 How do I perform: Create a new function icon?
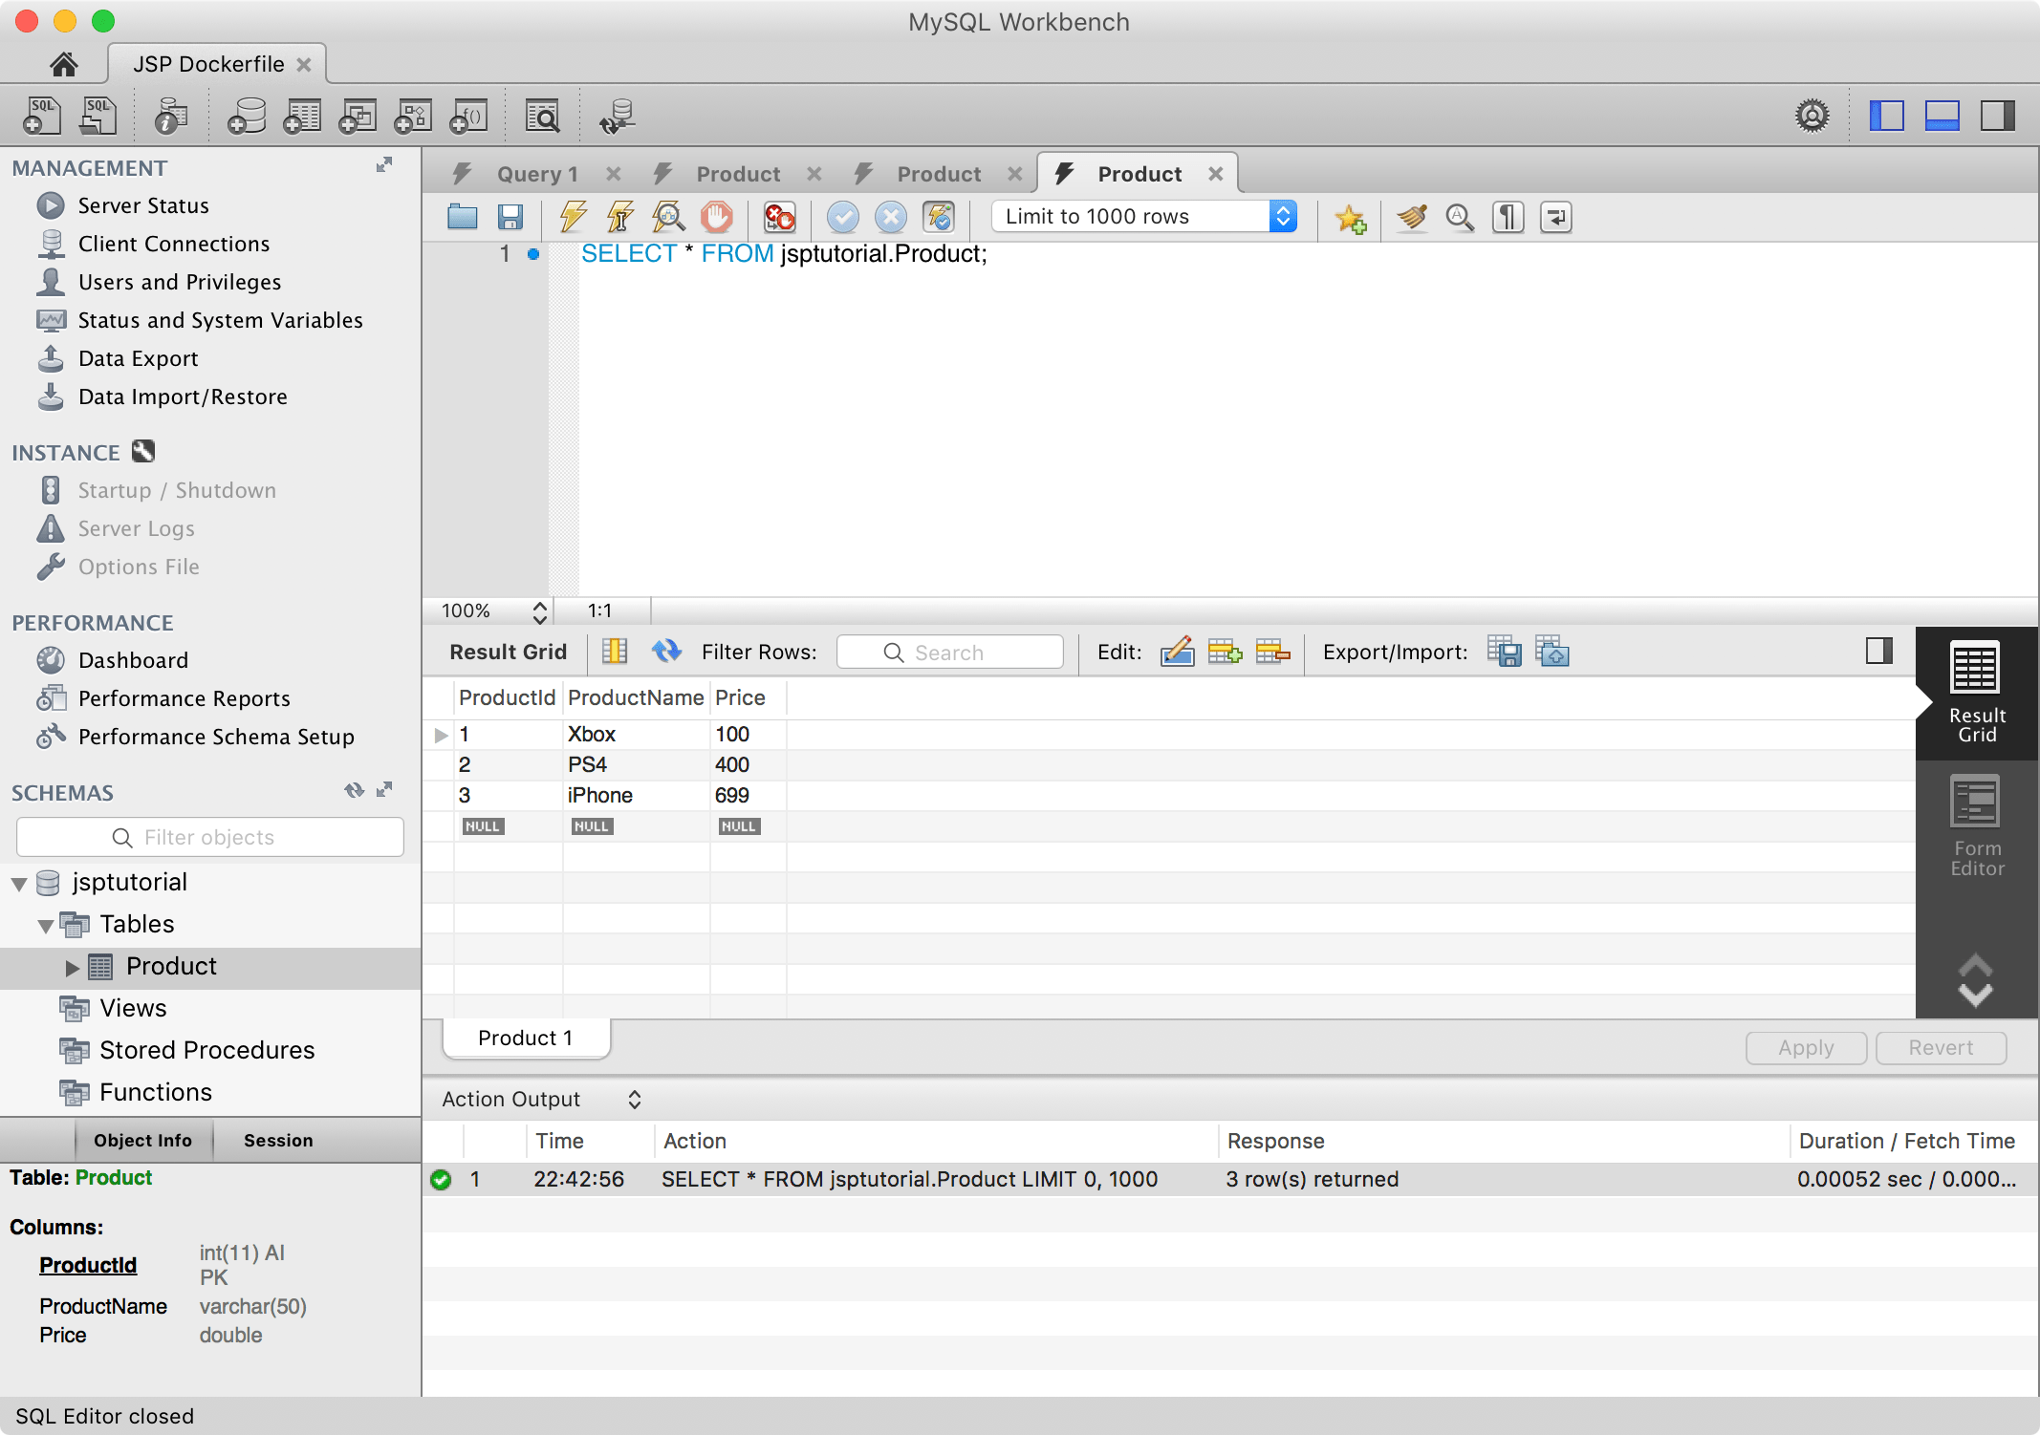468,117
